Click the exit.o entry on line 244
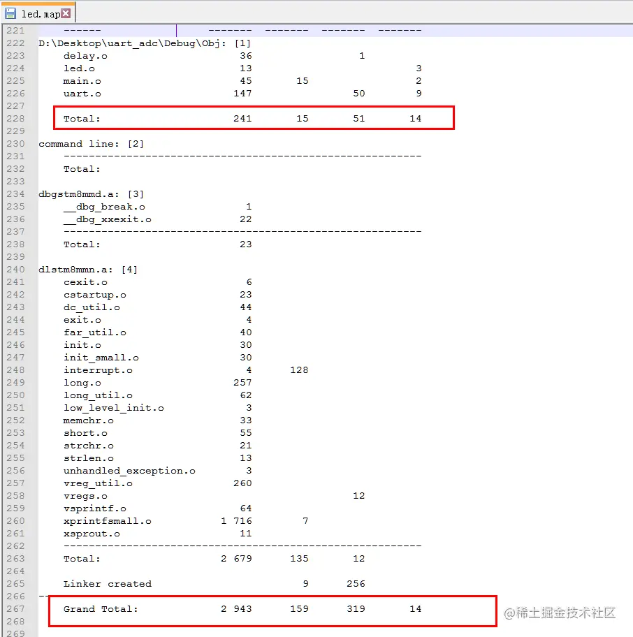This screenshot has height=637, width=633. pos(82,320)
